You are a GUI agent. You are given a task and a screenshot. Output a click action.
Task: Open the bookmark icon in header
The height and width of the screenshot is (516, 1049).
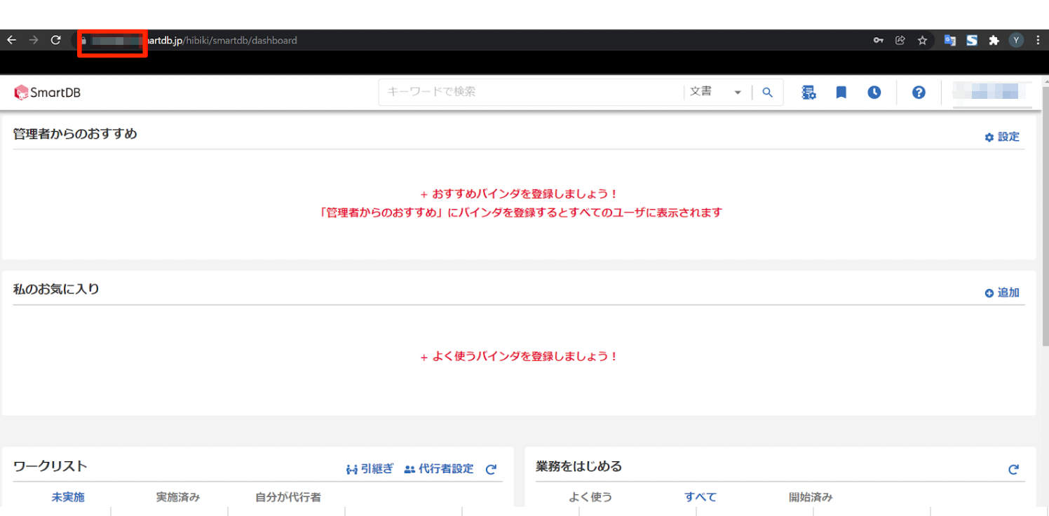point(841,93)
